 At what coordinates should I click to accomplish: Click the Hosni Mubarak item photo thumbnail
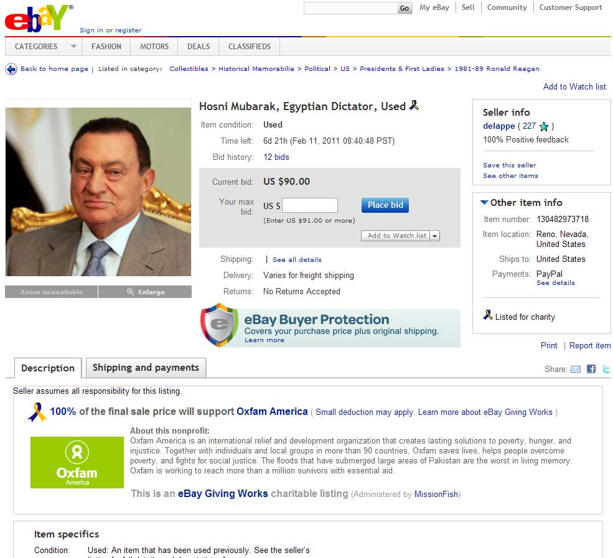click(98, 192)
